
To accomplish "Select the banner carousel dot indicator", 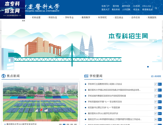I will (x=148, y=67).
